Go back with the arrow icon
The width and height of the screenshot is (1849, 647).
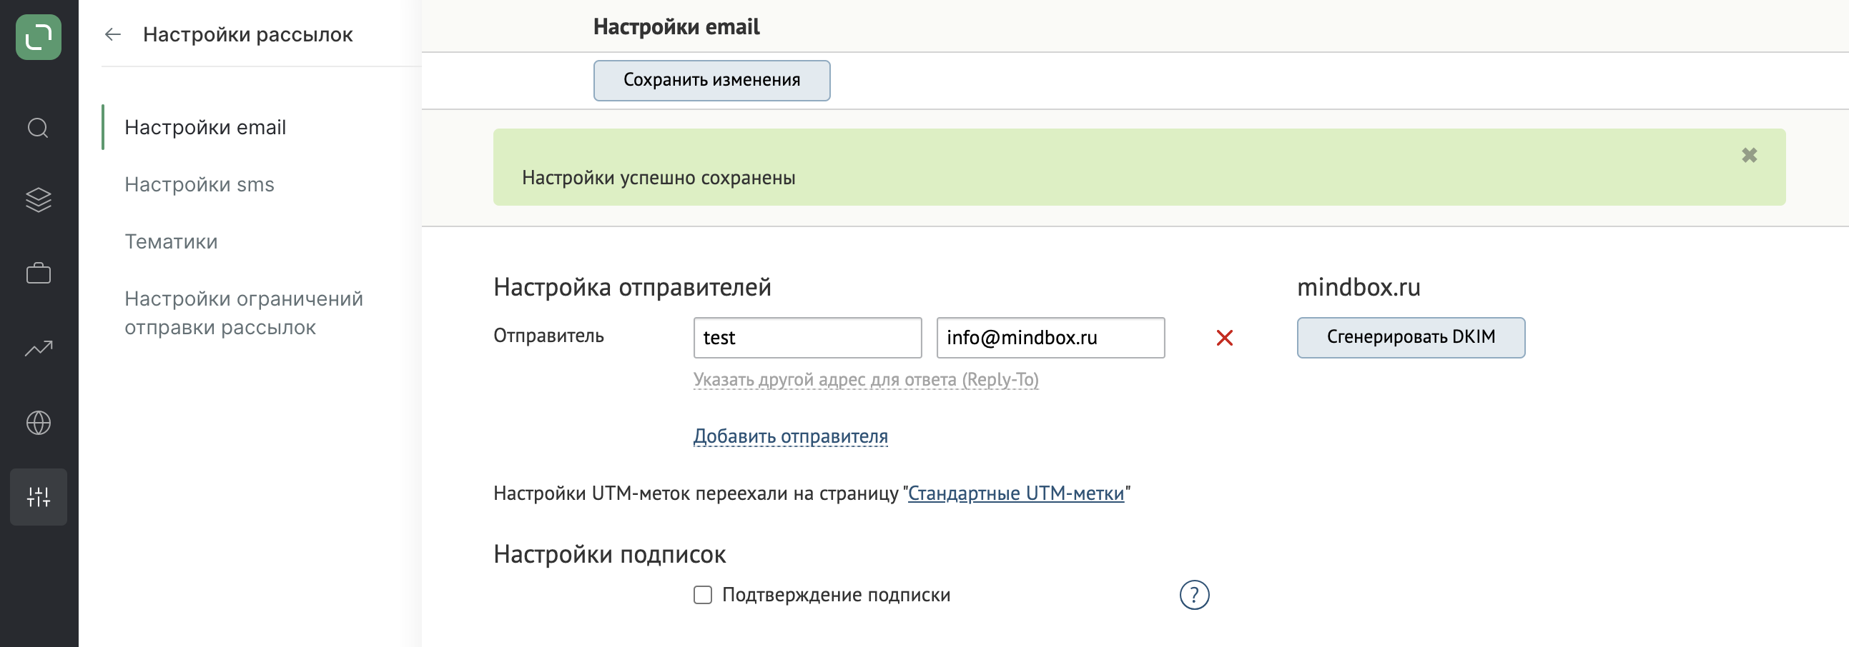tap(113, 34)
